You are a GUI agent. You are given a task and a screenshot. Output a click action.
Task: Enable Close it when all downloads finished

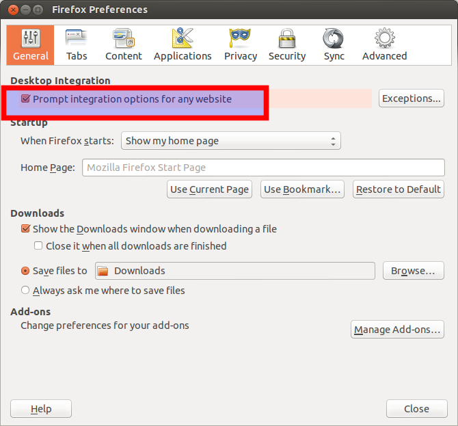coord(39,245)
